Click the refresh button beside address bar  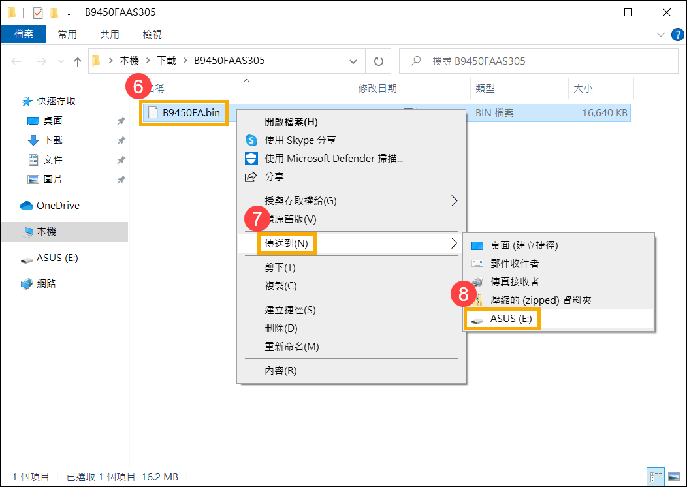coord(378,61)
